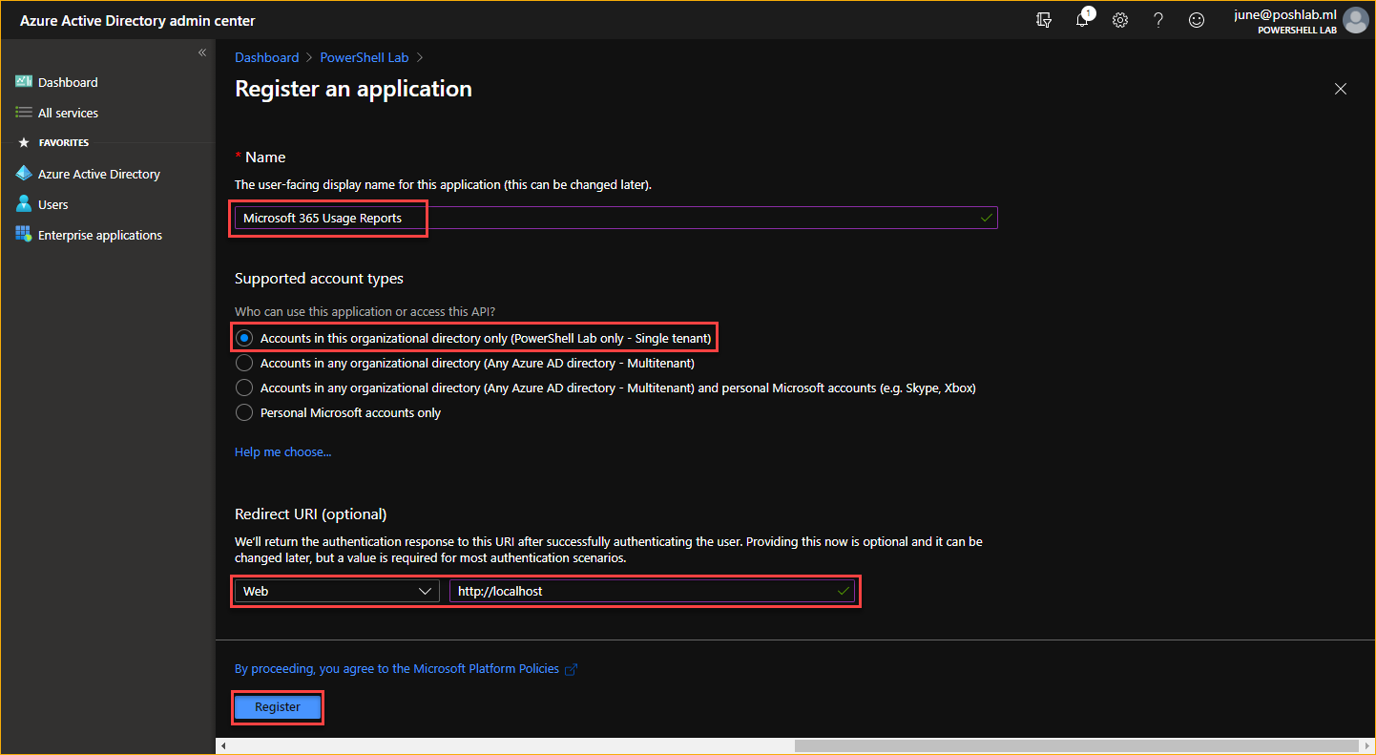Open the help question mark
This screenshot has width=1376, height=755.
[x=1158, y=20]
